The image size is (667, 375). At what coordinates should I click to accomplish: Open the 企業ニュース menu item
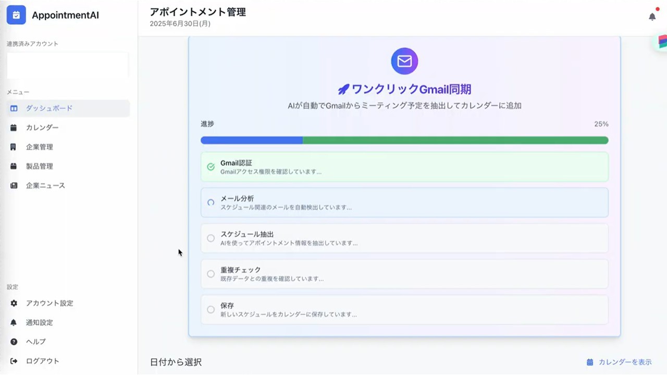point(68,185)
